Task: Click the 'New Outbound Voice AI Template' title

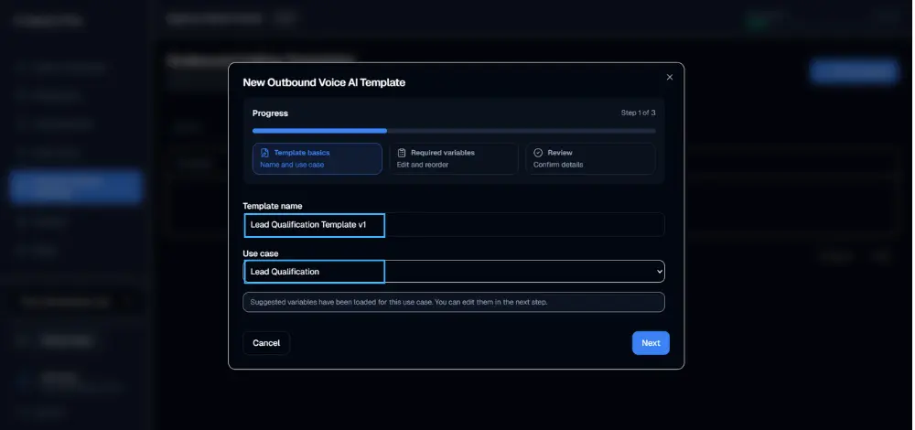Action: 324,83
